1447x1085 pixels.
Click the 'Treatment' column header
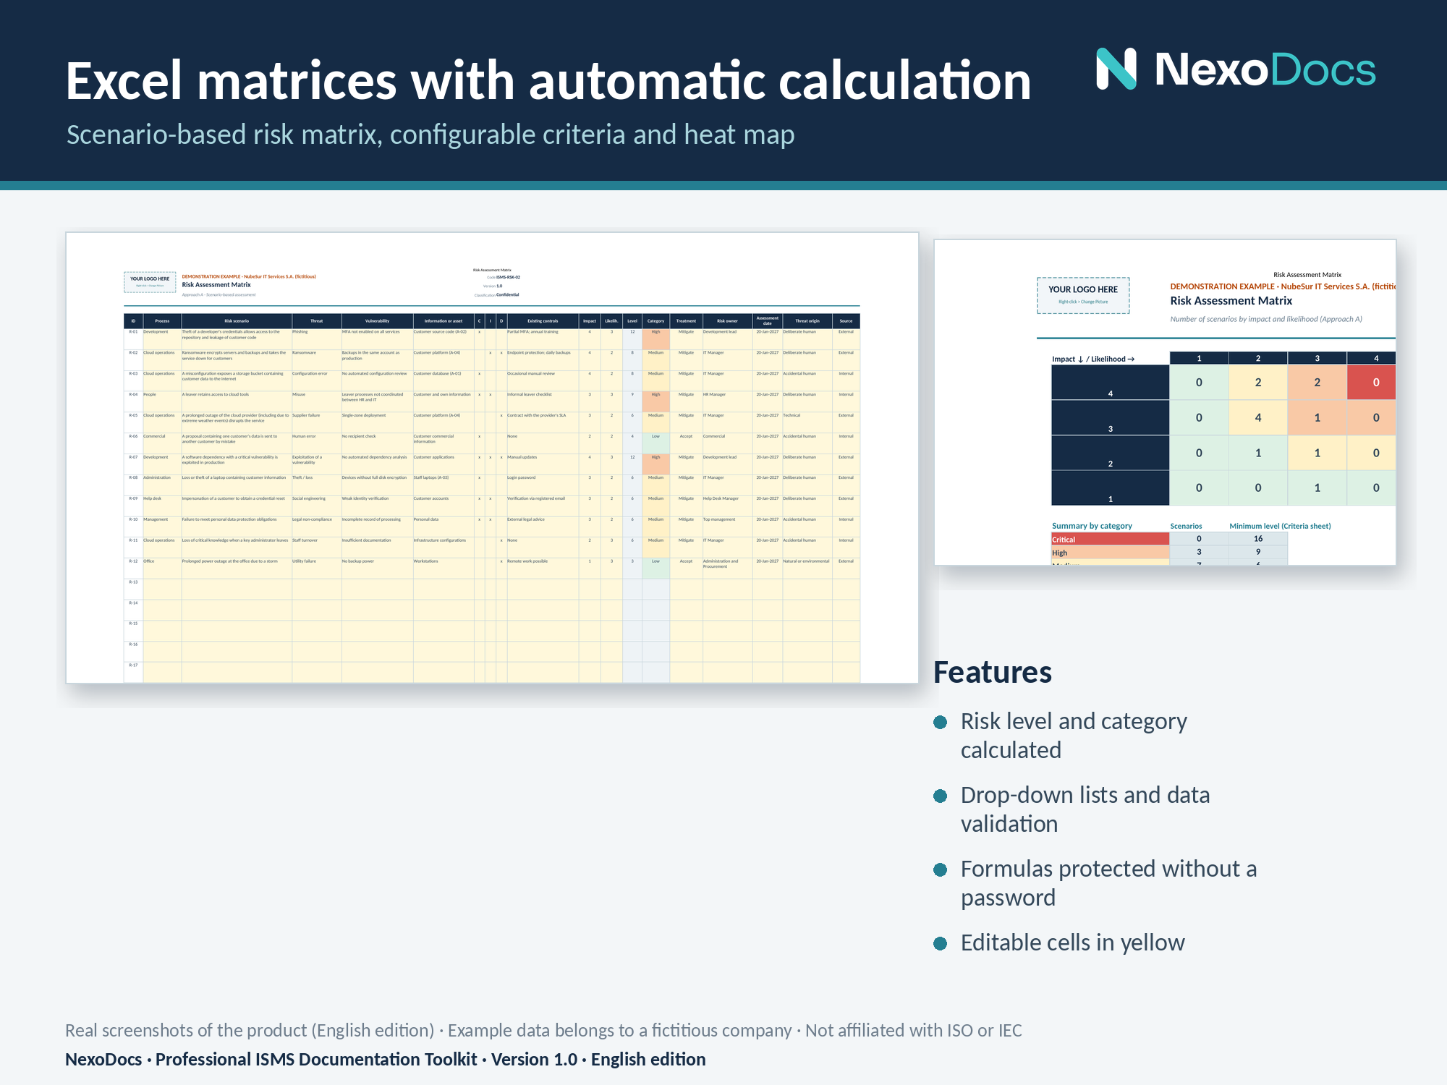(x=686, y=320)
